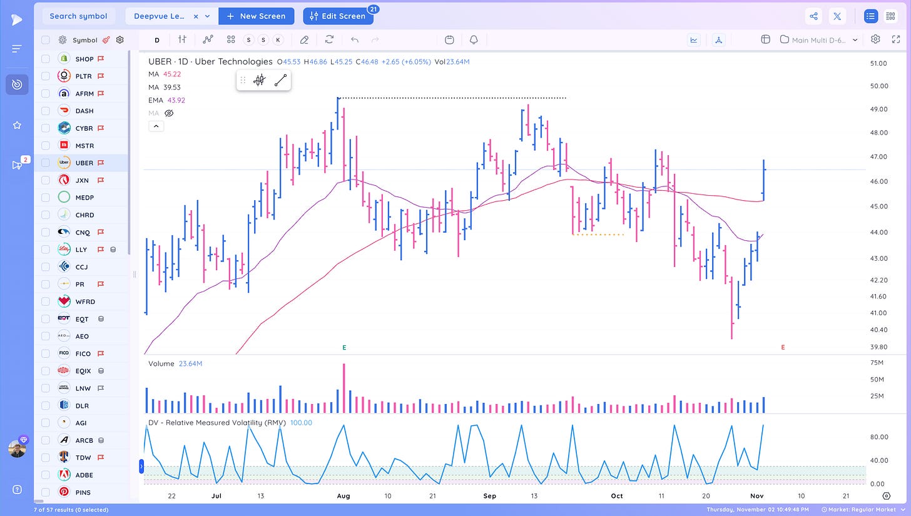Open the D timeframe selector

[x=157, y=40]
